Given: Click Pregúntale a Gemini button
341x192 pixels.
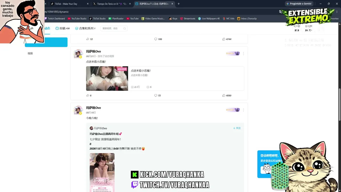Looking at the screenshot, I should point(299,4).
